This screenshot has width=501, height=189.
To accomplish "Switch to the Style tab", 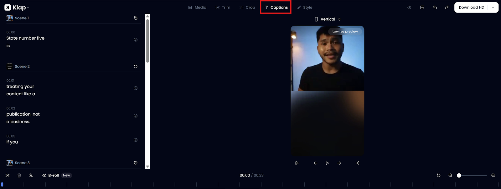I will click(x=304, y=7).
